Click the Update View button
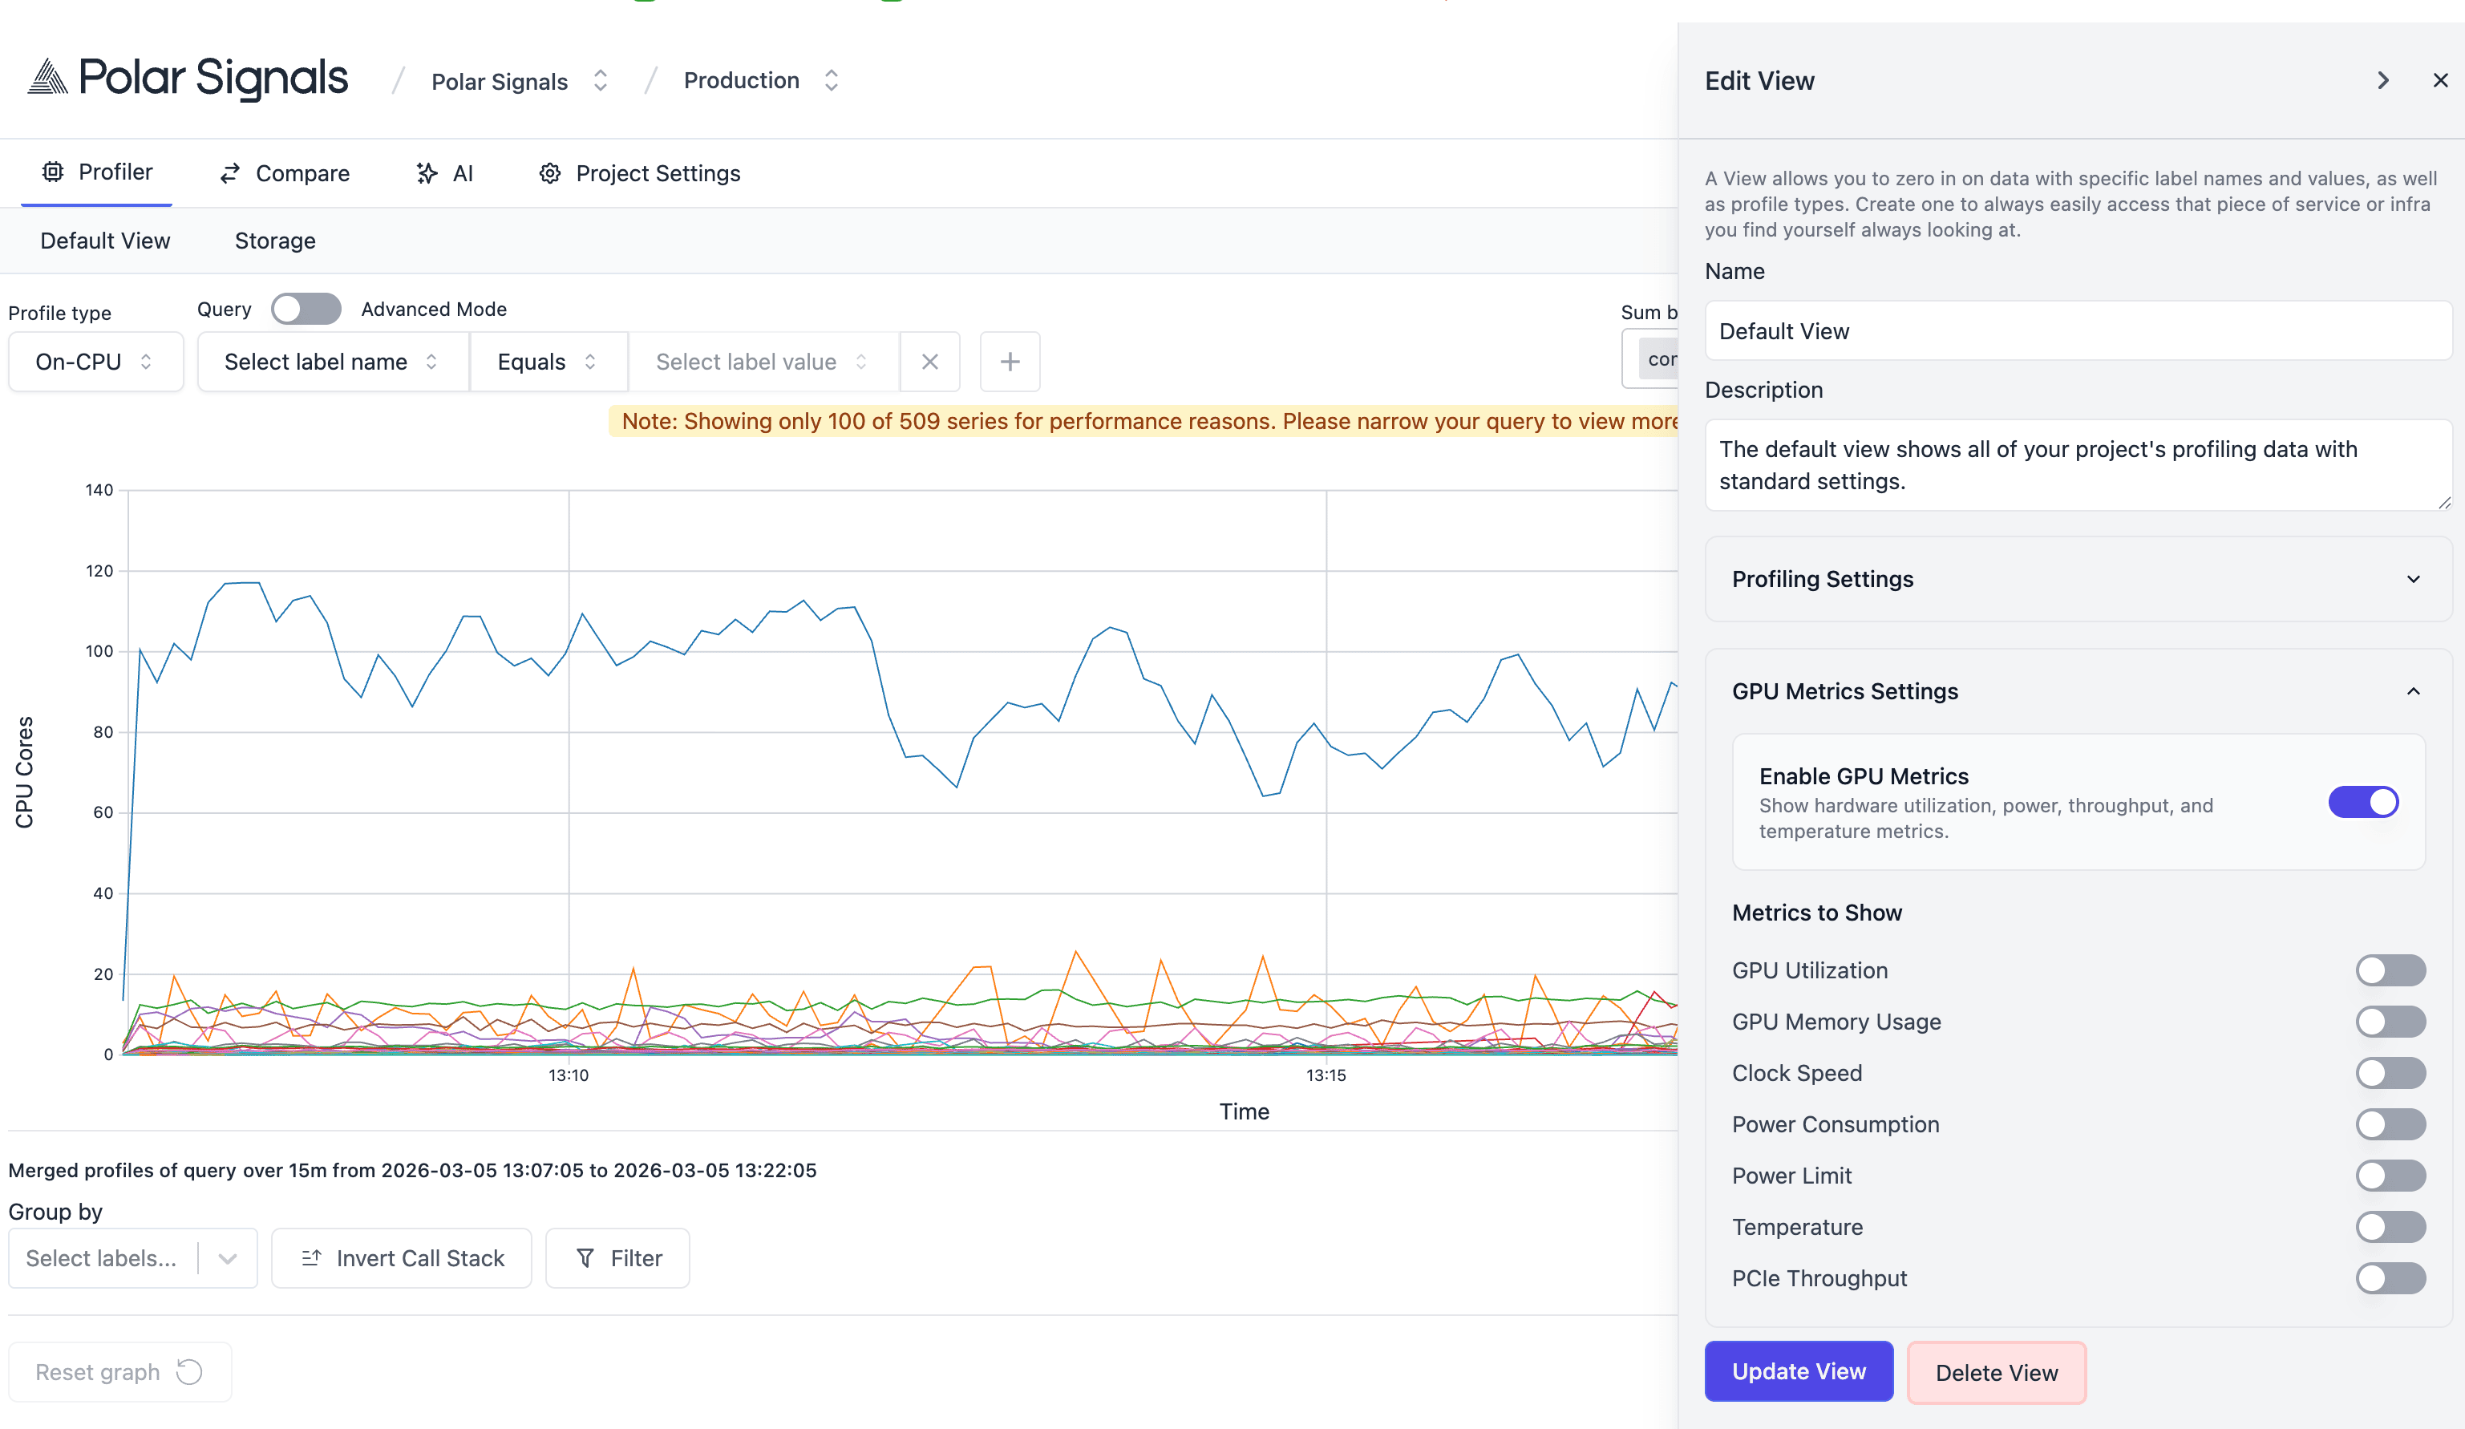The width and height of the screenshot is (2465, 1429). click(x=1798, y=1370)
